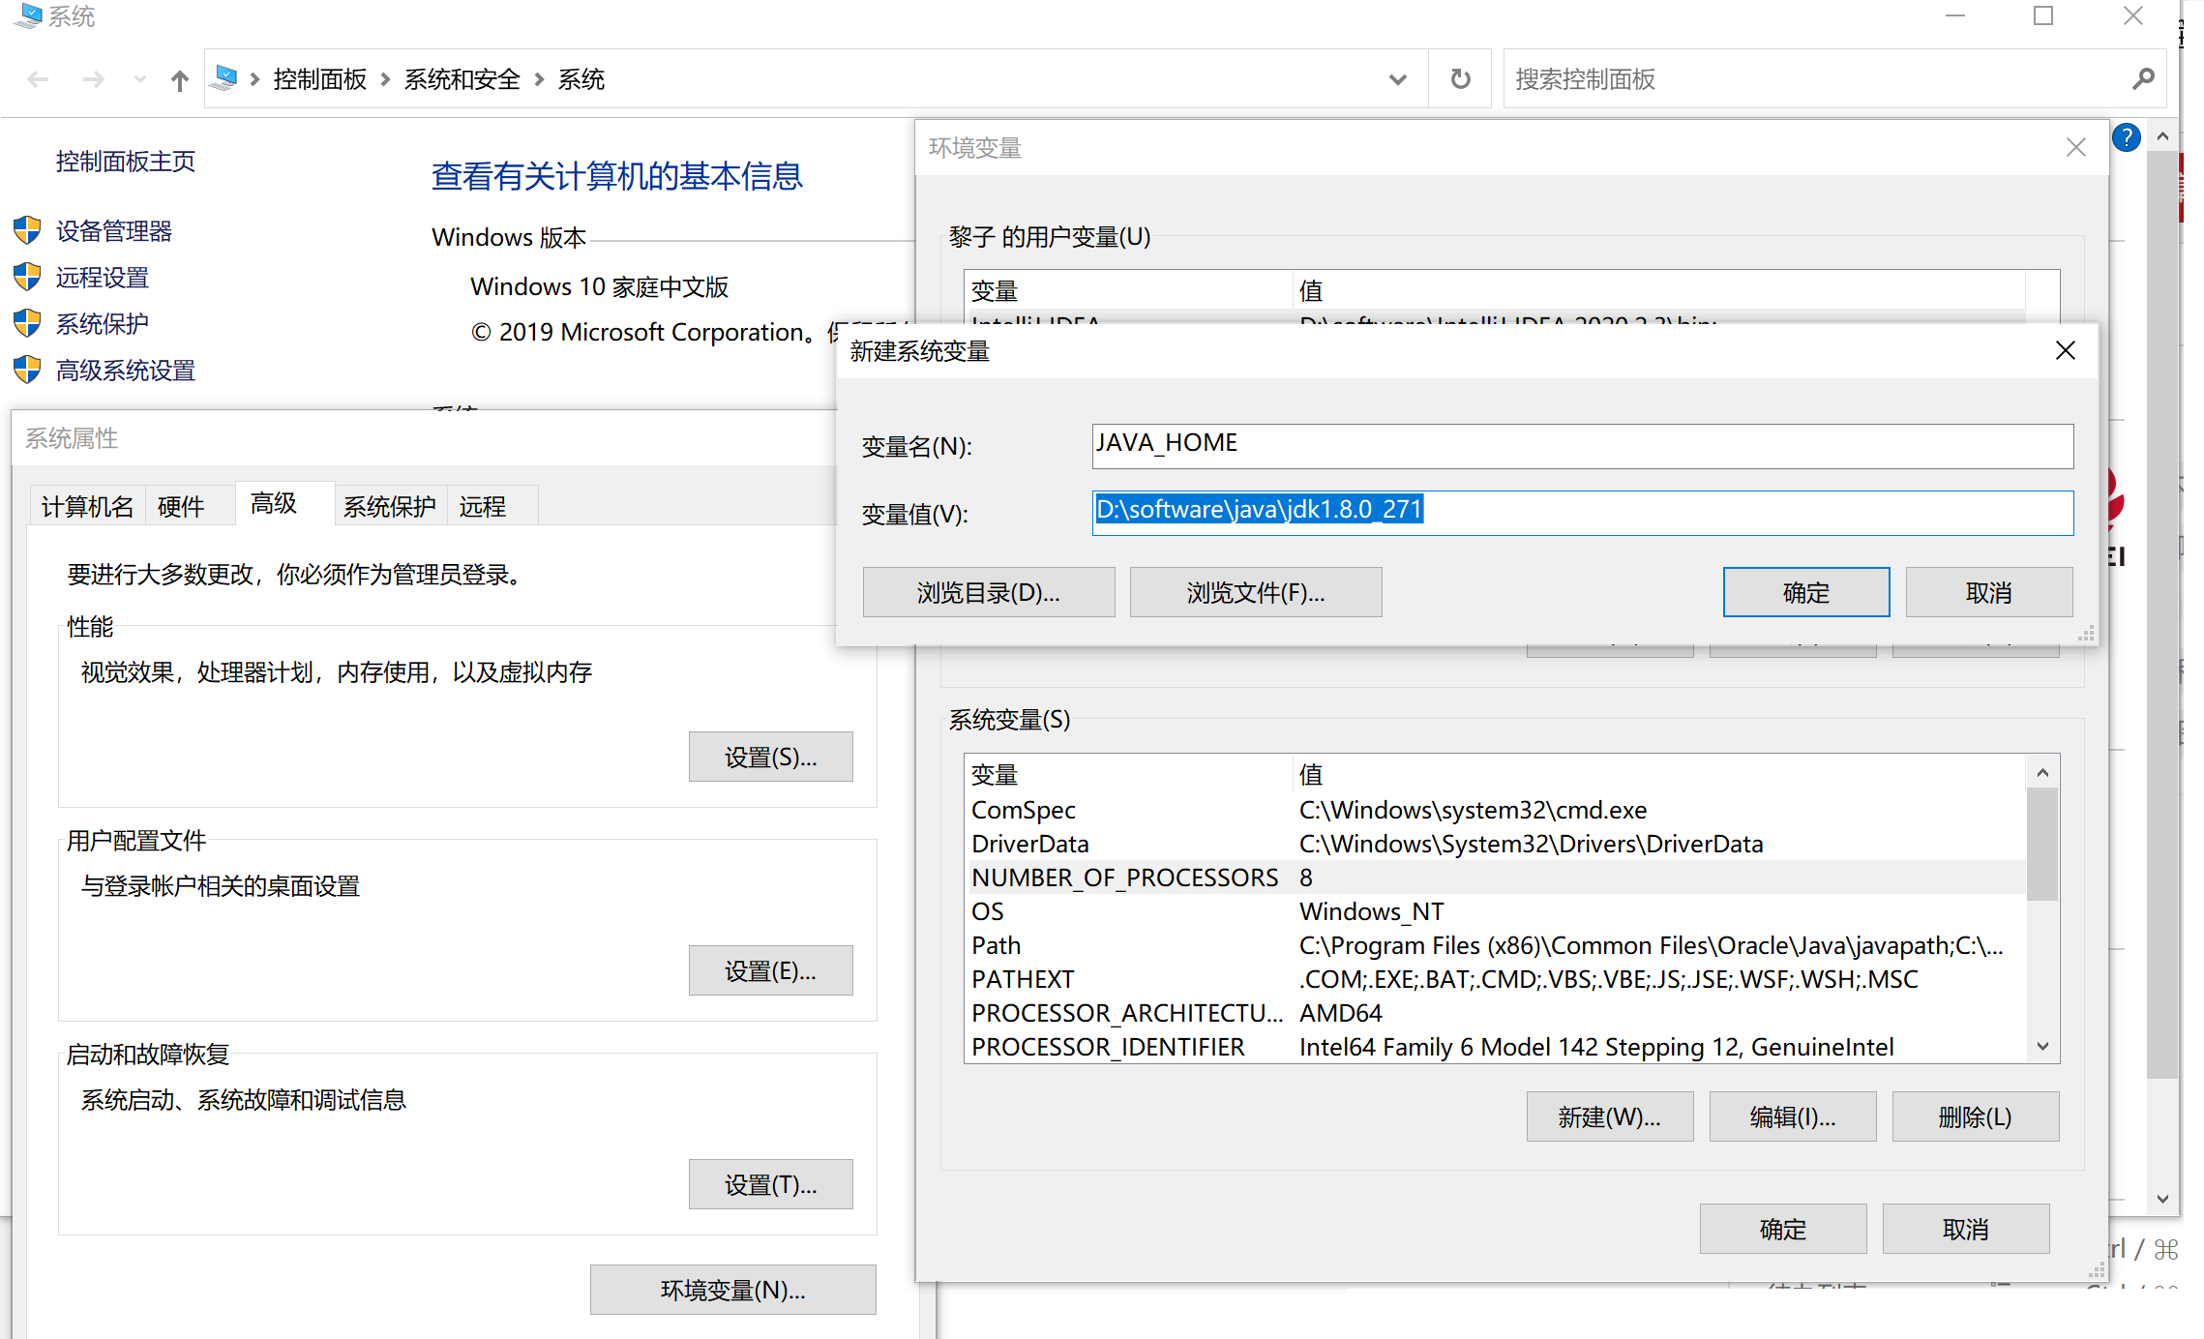2204x1339 pixels.
Task: Select OS Windows_NT variable row
Action: 1495,911
